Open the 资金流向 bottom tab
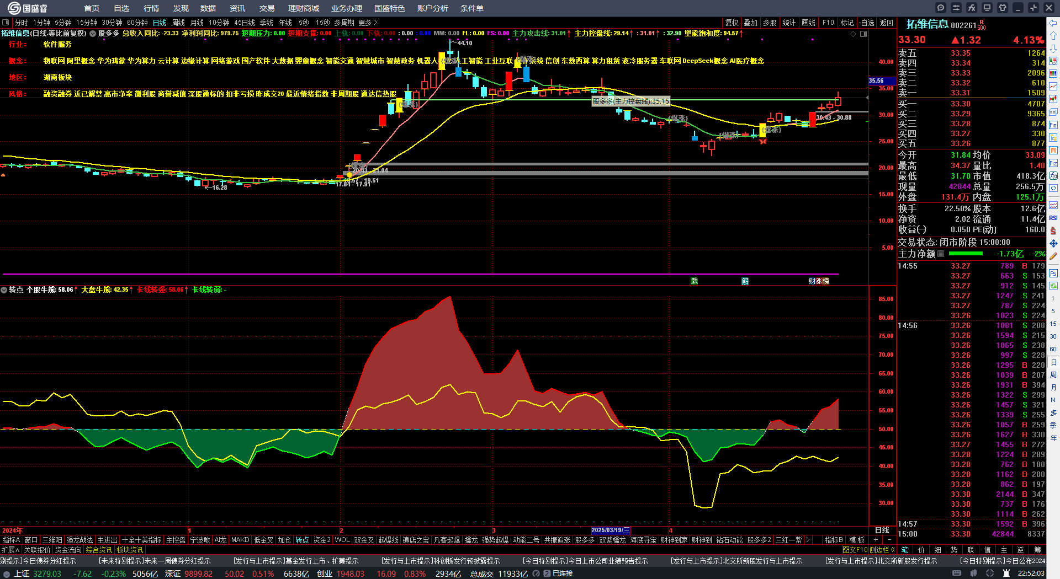Image resolution: width=1060 pixels, height=579 pixels. click(x=68, y=550)
